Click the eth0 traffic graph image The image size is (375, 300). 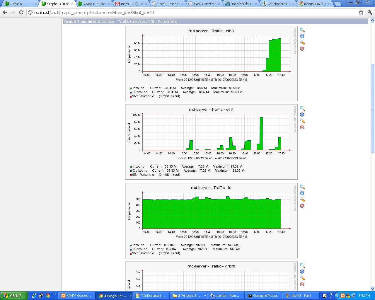[x=211, y=64]
